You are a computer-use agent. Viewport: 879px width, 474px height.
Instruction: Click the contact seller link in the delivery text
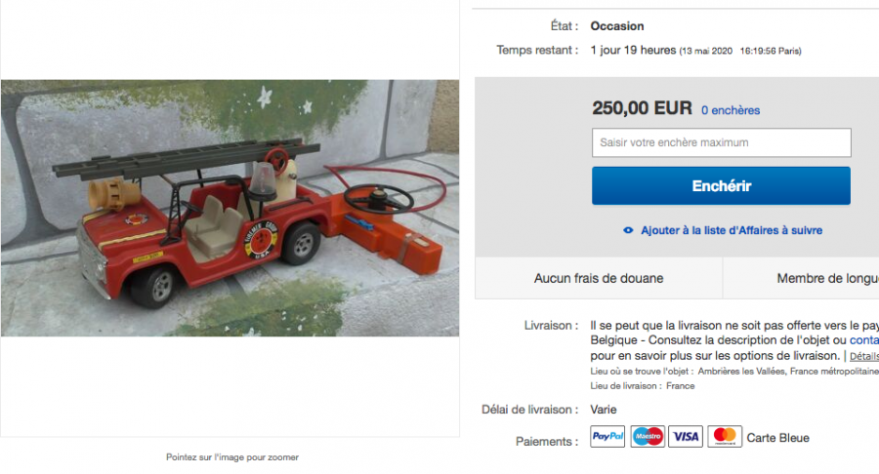pyautogui.click(x=864, y=340)
